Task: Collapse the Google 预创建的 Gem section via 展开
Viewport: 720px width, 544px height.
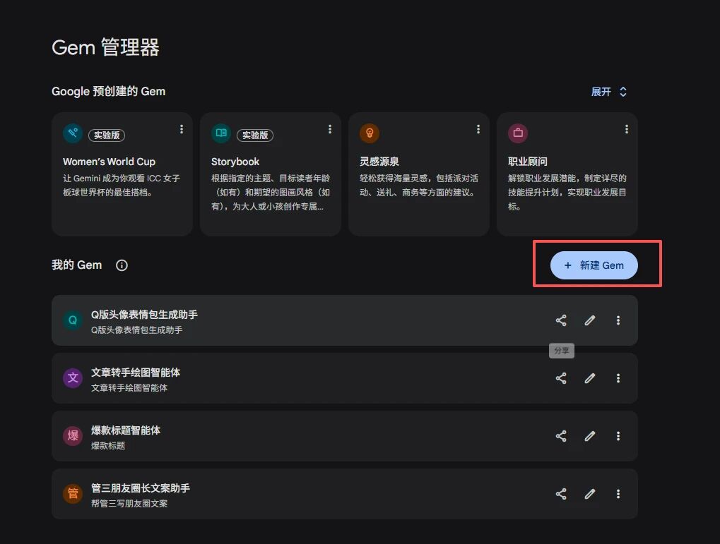Action: [608, 91]
